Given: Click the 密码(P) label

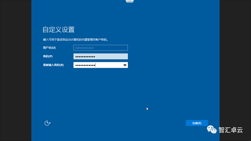Looking at the screenshot, I should point(48,56).
